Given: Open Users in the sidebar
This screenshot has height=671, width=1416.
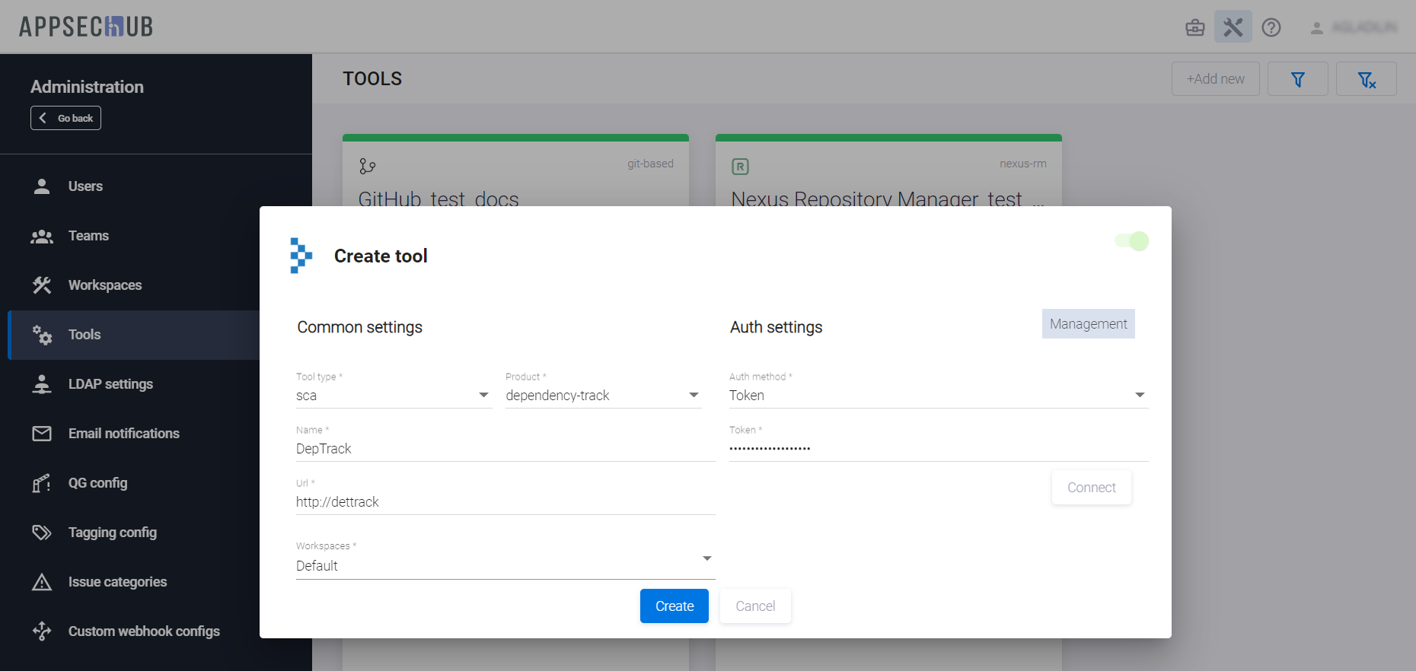Looking at the screenshot, I should 85,186.
